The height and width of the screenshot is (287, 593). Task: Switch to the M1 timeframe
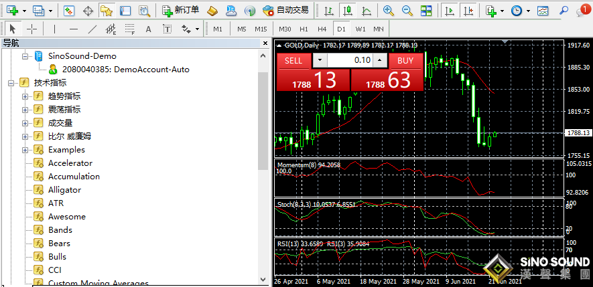coord(218,29)
